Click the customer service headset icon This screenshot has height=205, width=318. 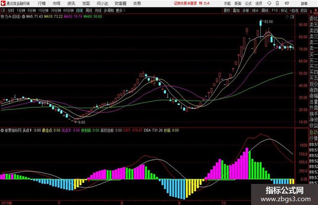269,3
